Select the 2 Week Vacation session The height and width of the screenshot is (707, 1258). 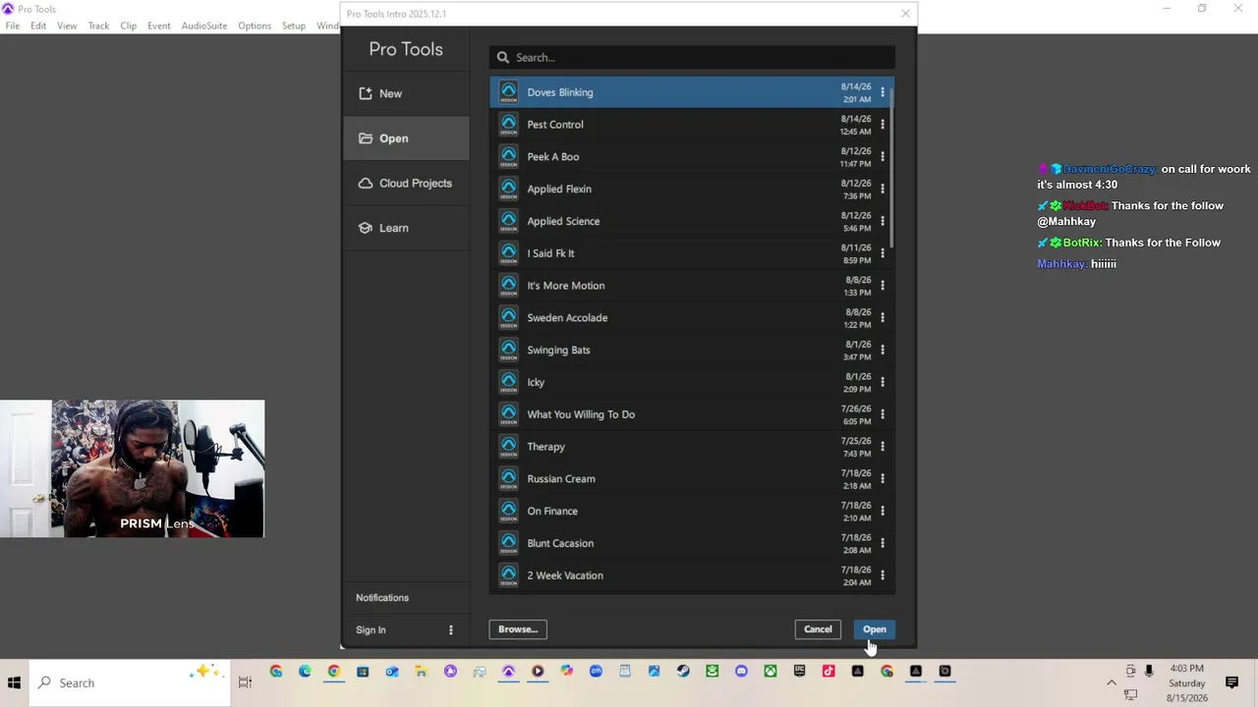(x=692, y=575)
